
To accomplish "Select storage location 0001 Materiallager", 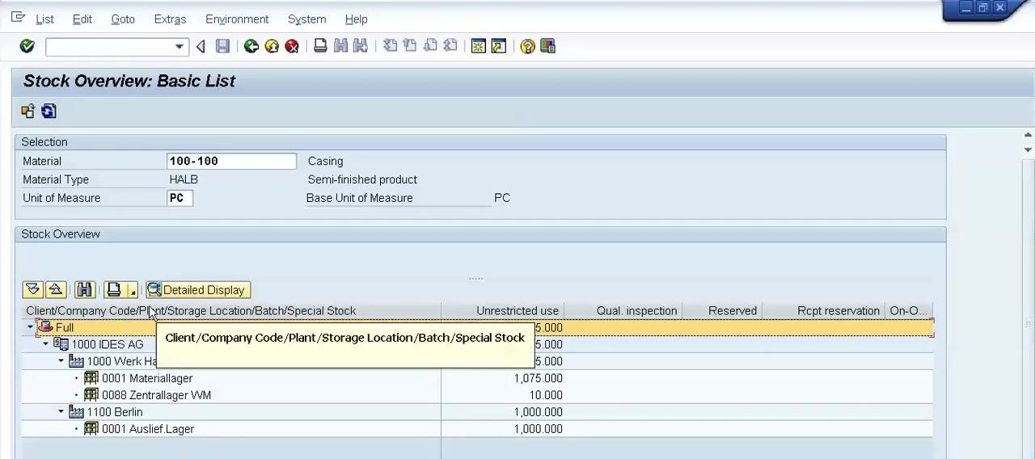I will tap(146, 378).
